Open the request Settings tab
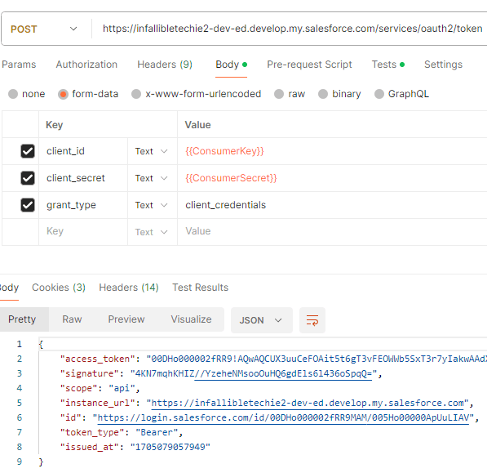 (x=443, y=65)
